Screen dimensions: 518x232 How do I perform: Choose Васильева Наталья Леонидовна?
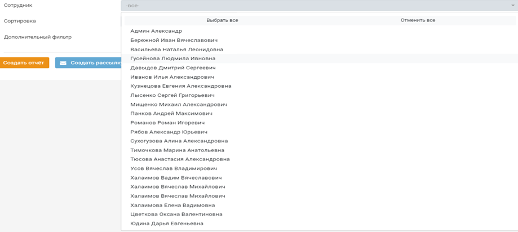319,50
